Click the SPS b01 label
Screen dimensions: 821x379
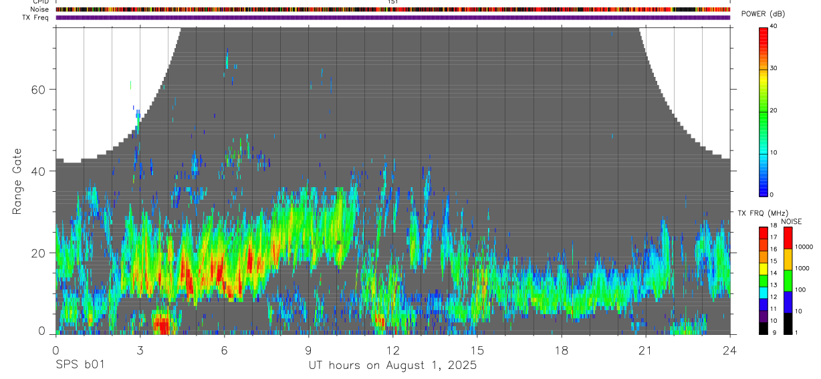[80, 366]
